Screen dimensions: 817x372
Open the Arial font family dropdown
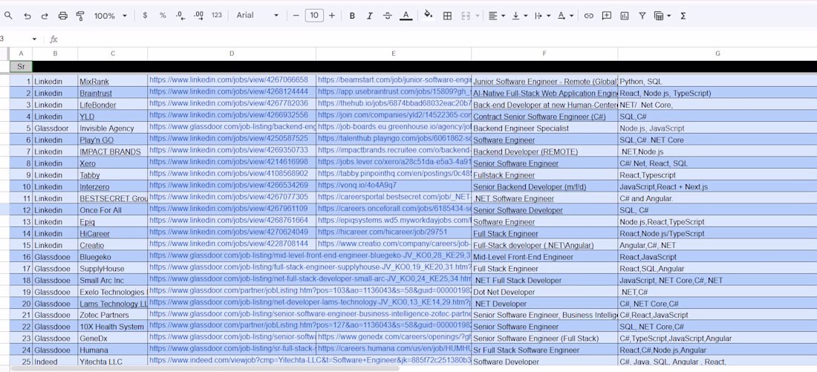[258, 16]
